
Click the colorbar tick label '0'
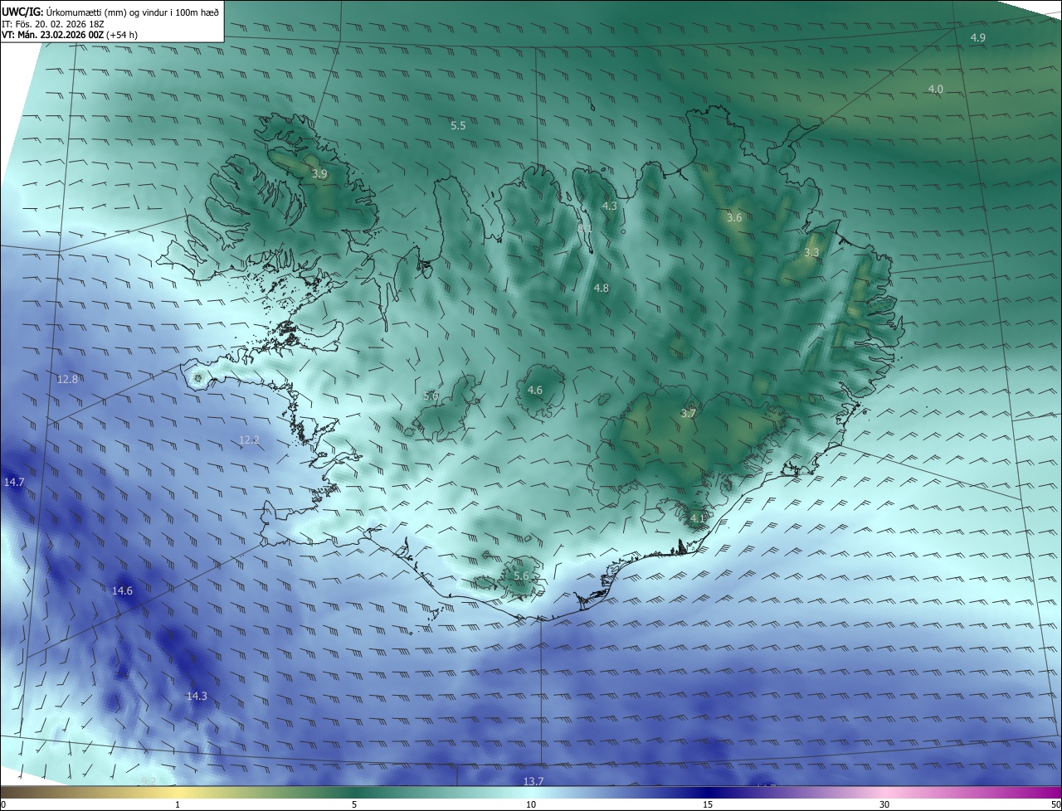pos(3,804)
